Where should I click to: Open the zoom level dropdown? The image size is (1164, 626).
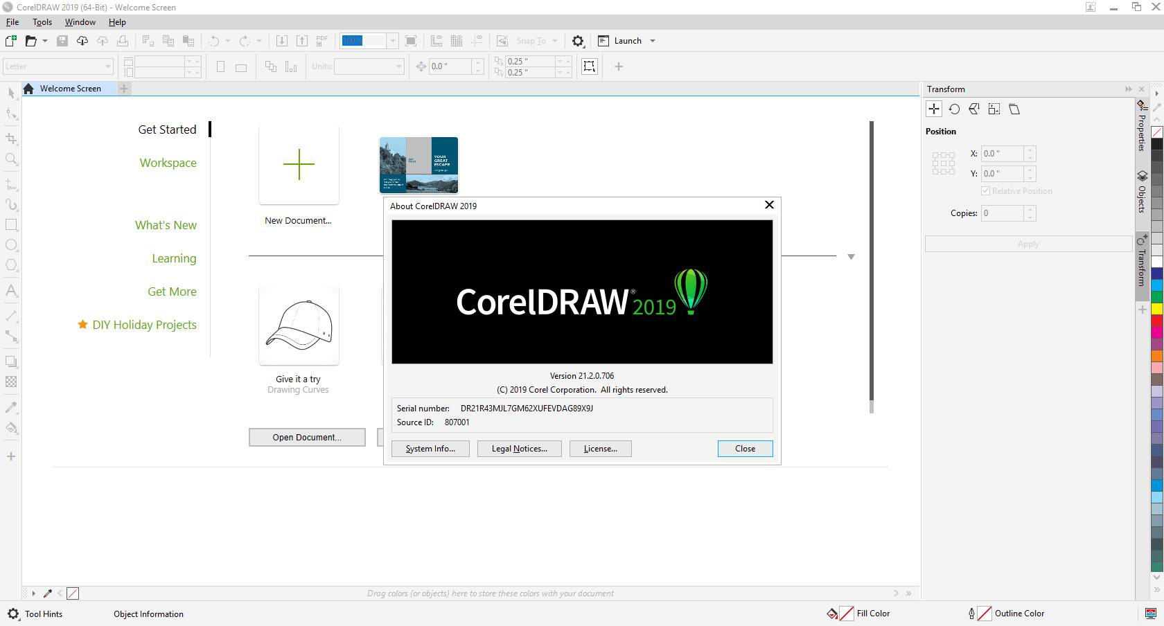pos(392,41)
